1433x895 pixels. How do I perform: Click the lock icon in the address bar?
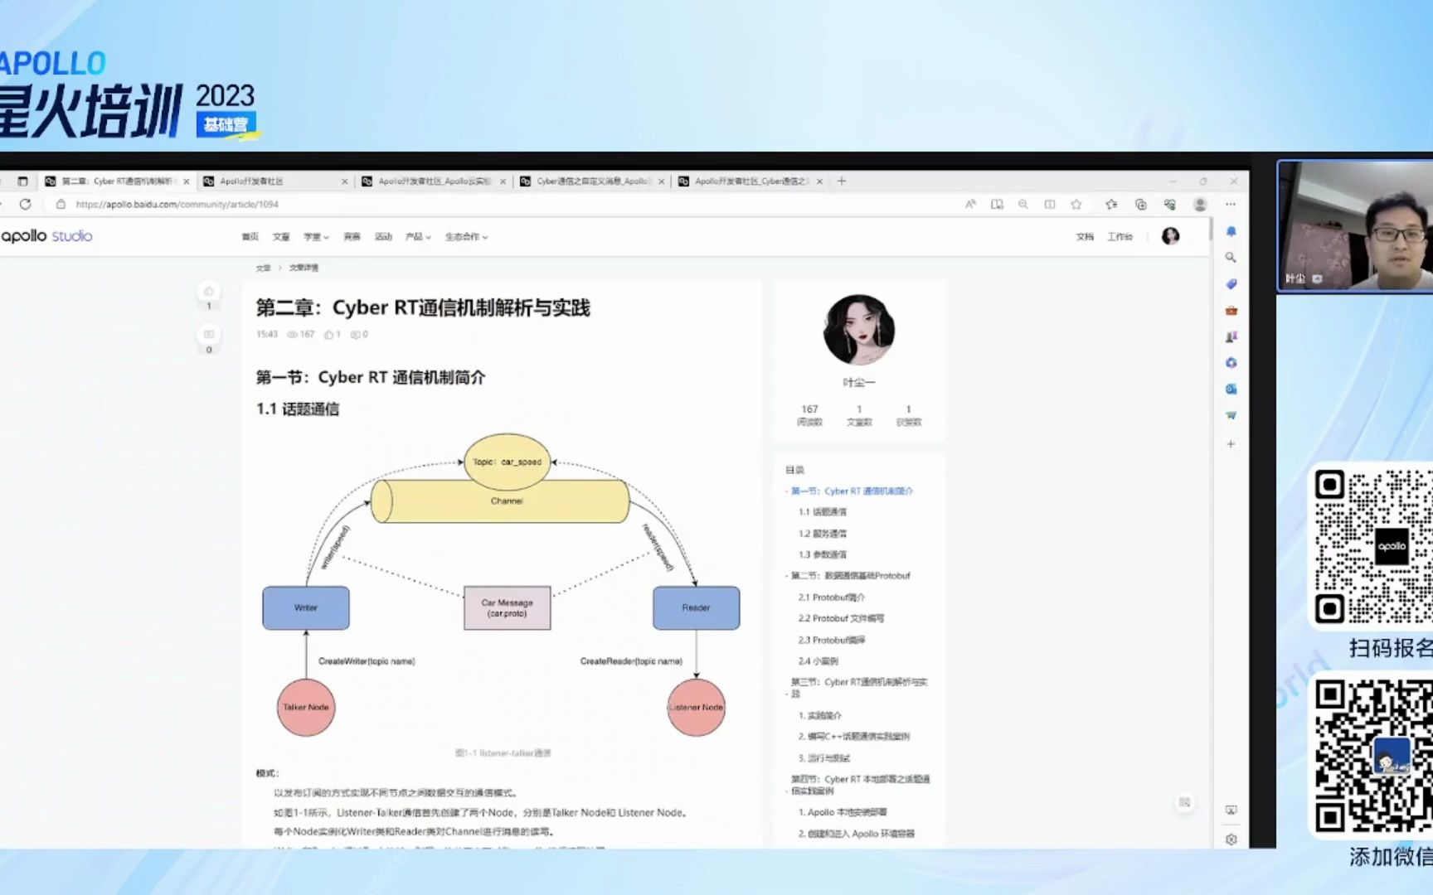pos(61,204)
